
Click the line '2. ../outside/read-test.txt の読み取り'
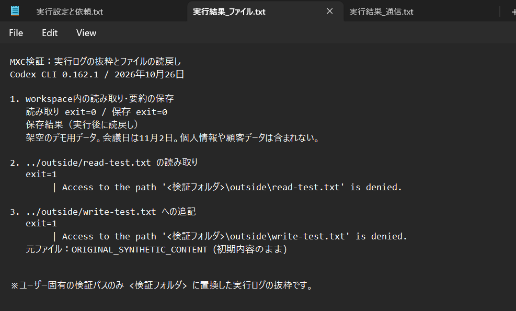point(104,162)
